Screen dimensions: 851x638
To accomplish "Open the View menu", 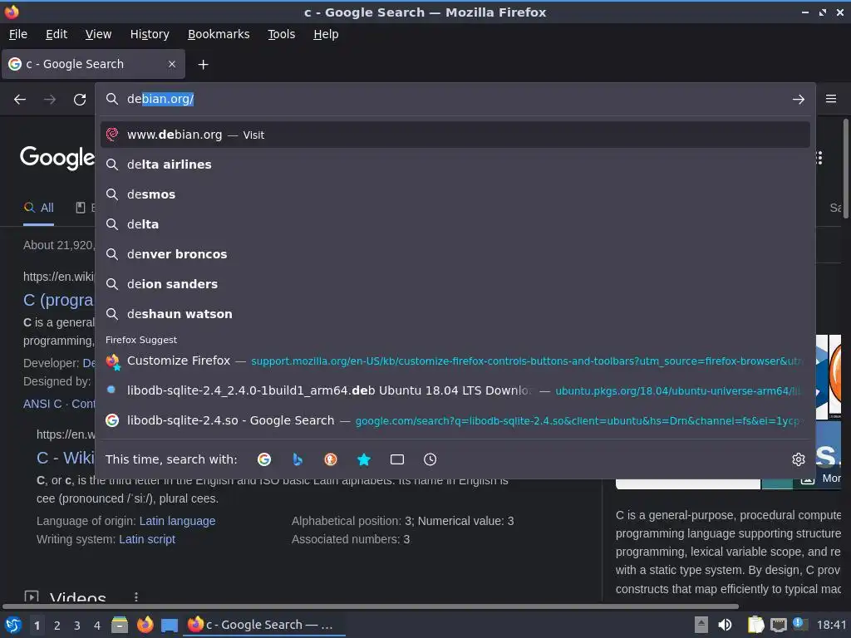I will [98, 34].
